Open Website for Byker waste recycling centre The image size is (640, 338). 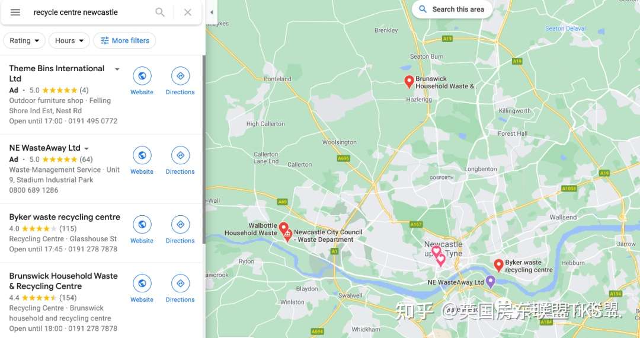click(x=142, y=230)
